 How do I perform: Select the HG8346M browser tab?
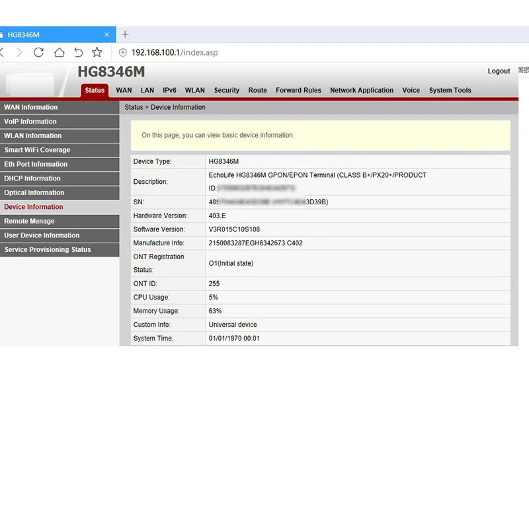coord(58,34)
